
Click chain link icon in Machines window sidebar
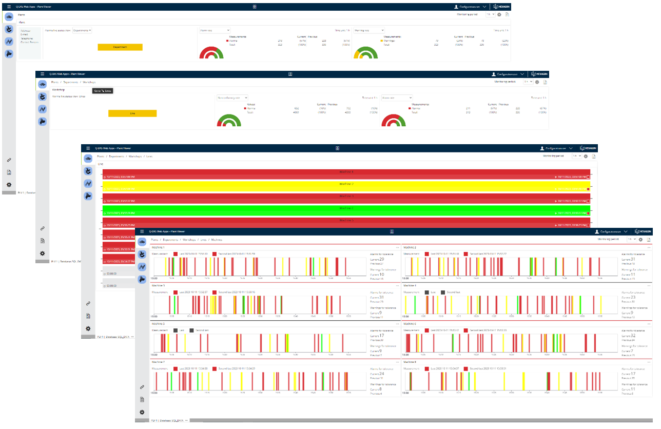[142, 387]
